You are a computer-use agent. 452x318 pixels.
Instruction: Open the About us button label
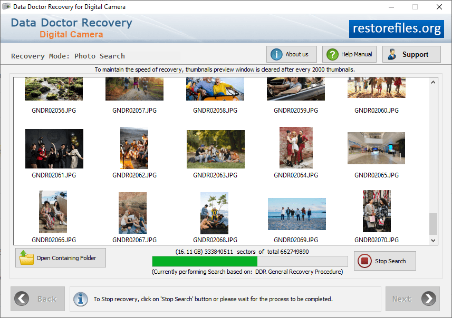click(x=296, y=54)
